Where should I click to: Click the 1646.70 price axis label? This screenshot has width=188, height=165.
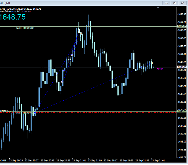click(x=182, y=78)
